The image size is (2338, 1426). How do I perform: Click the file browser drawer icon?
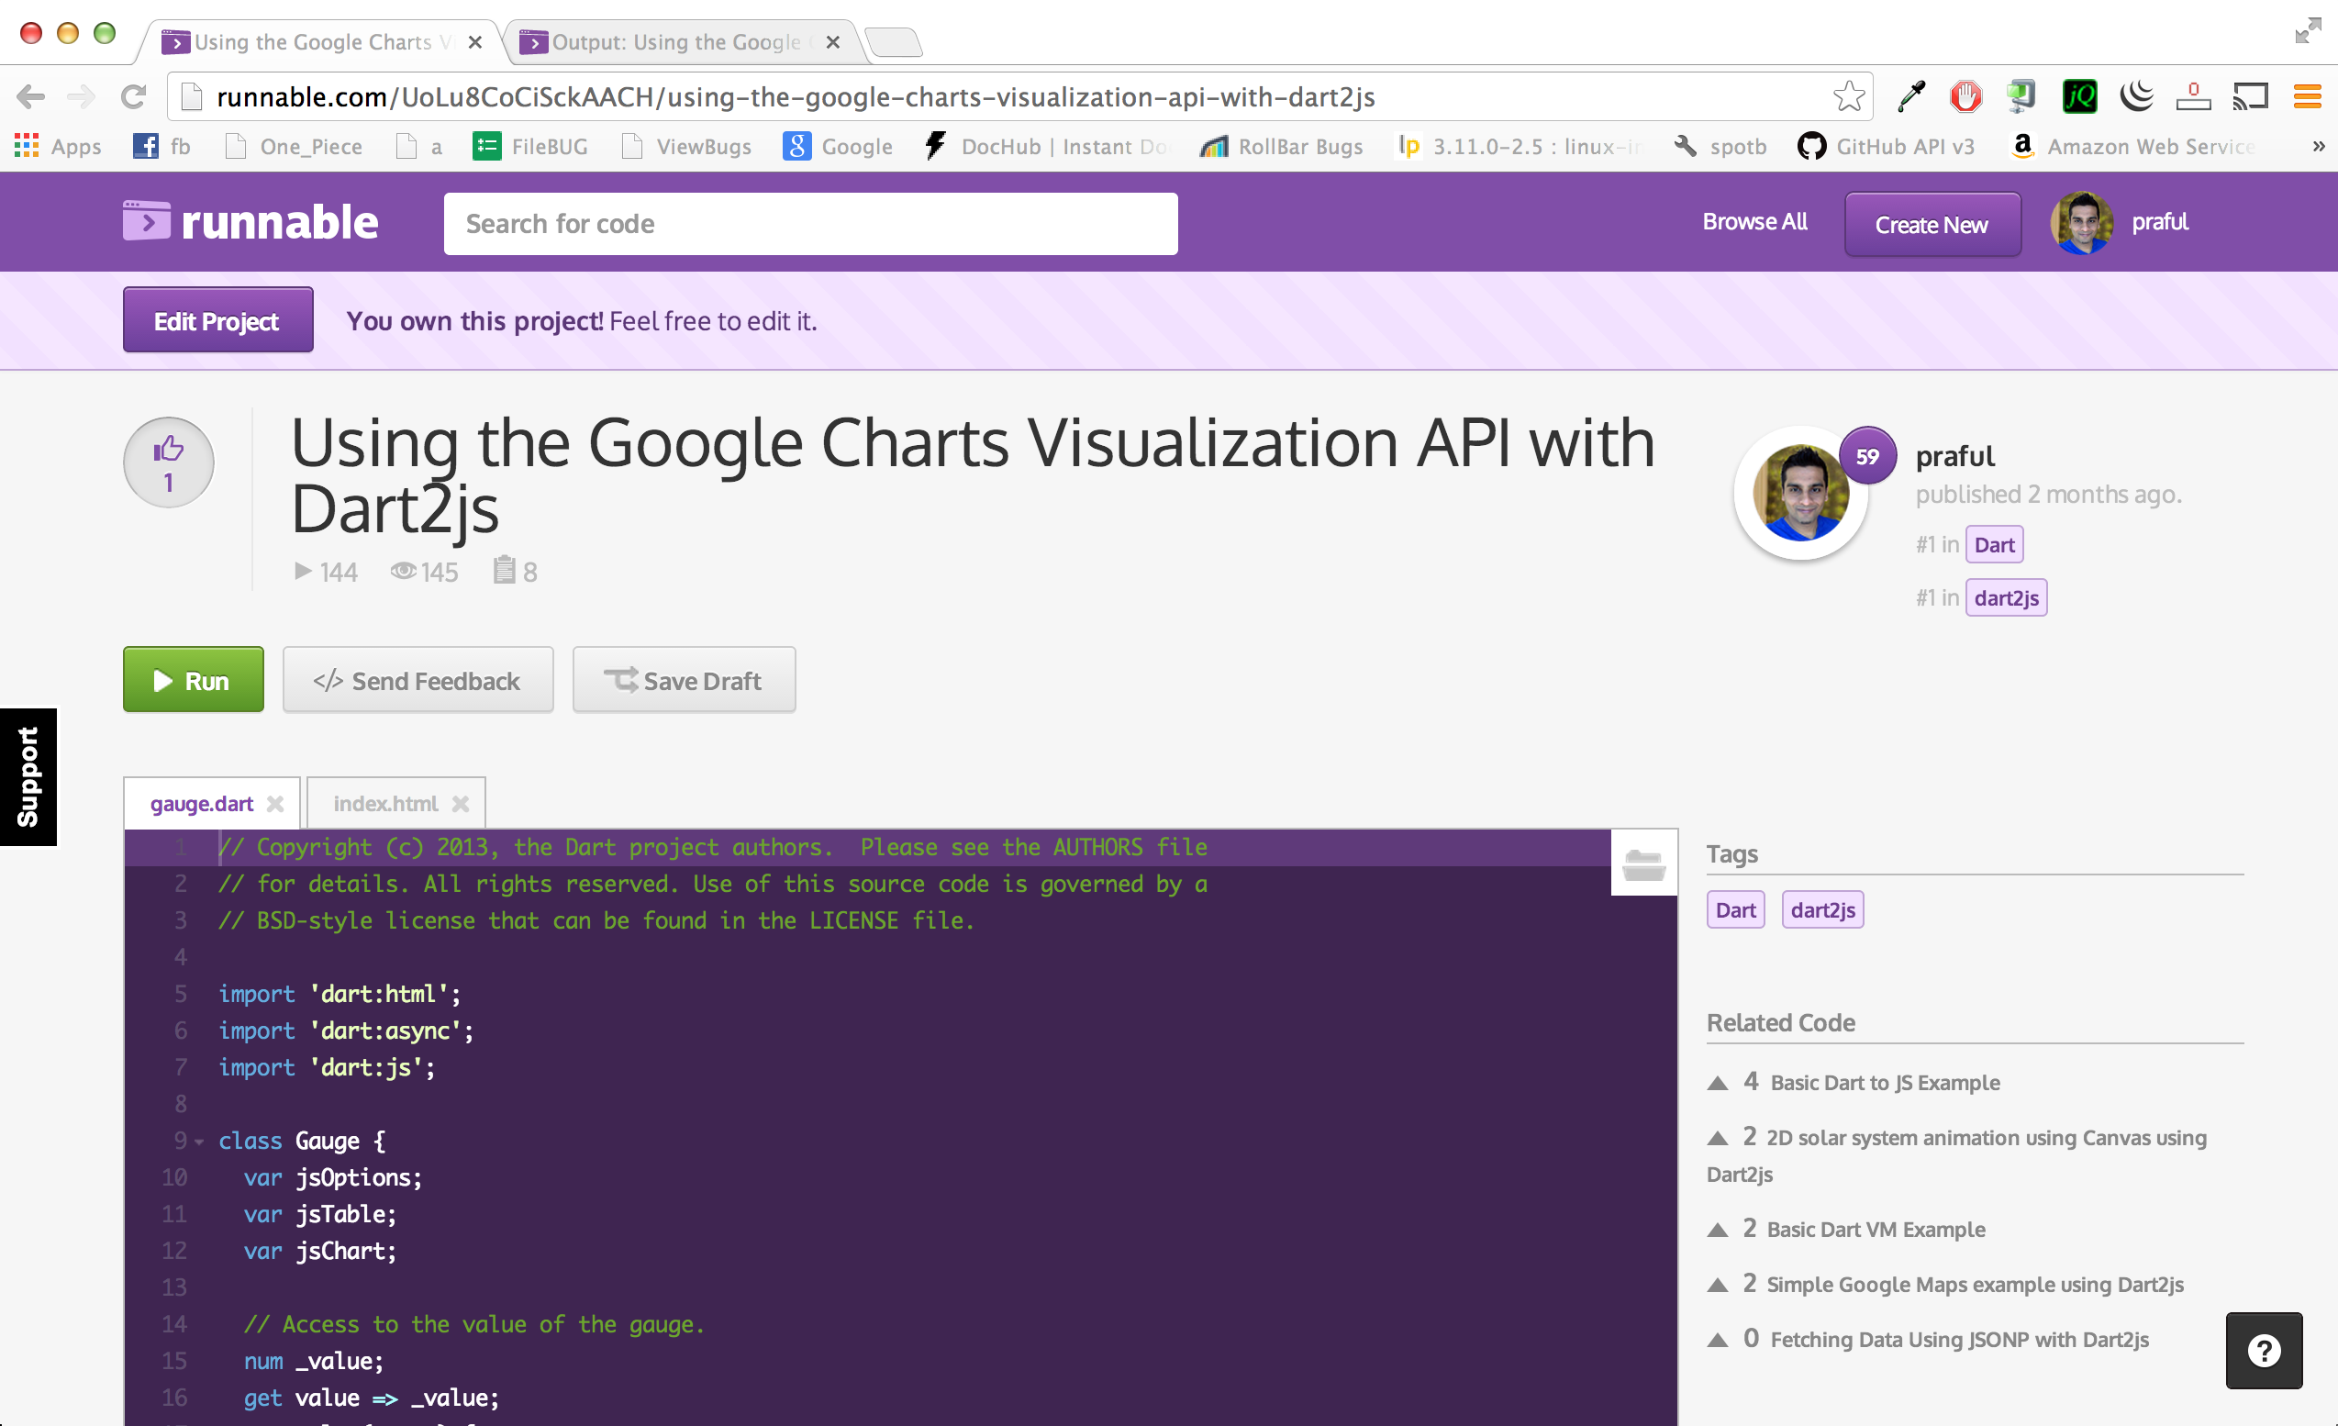pos(1642,864)
